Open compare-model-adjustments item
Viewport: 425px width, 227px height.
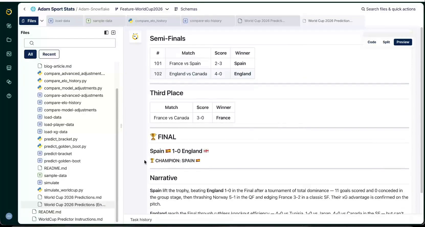tap(70, 110)
